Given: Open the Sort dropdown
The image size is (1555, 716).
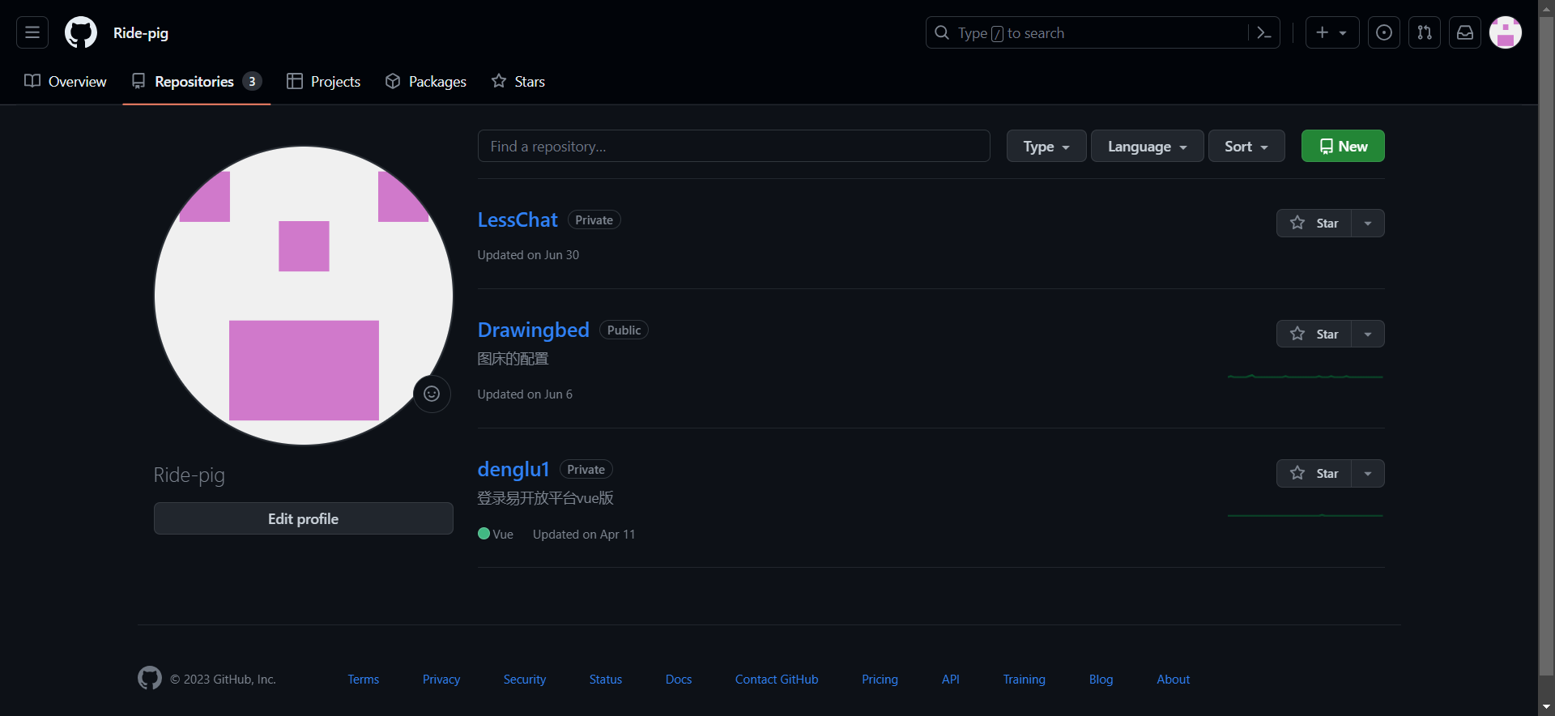Looking at the screenshot, I should pyautogui.click(x=1246, y=146).
